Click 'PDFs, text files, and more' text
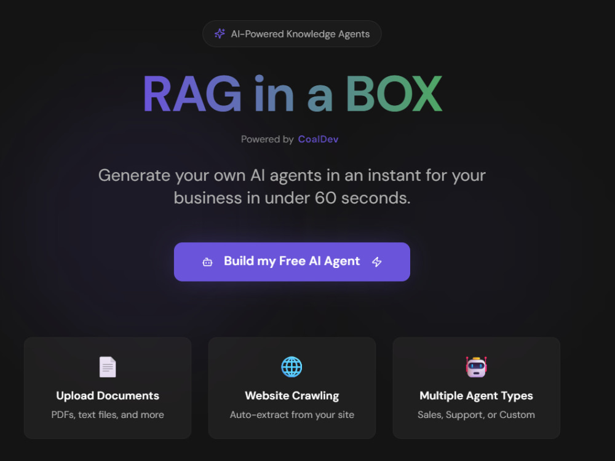Image resolution: width=615 pixels, height=461 pixels. pos(108,415)
